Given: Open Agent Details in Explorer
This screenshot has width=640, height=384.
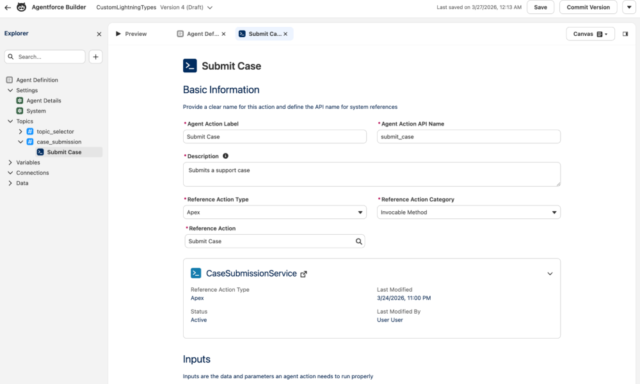Looking at the screenshot, I should (44, 100).
